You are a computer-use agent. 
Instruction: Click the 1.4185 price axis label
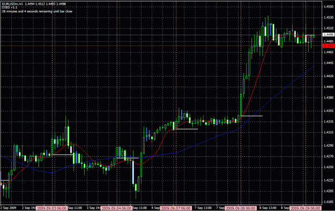329,202
